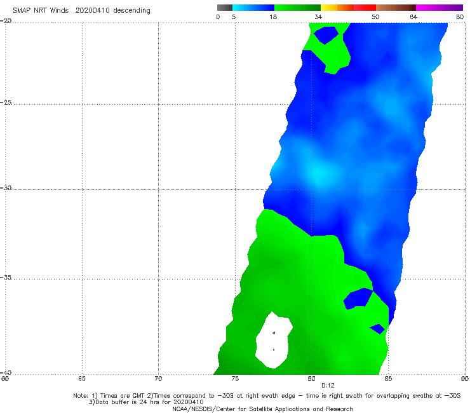Click the yellow-orange segment of the color bar
The width and height of the screenshot is (470, 413).
[x=337, y=8]
